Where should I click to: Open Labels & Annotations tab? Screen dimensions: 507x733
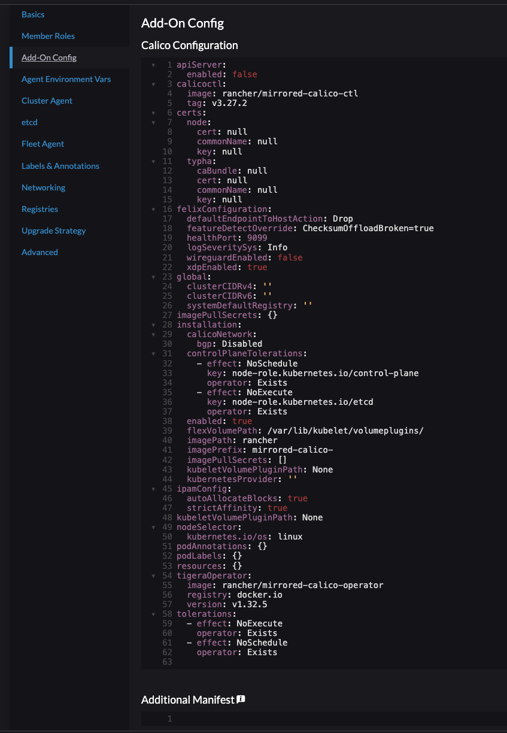coord(60,166)
